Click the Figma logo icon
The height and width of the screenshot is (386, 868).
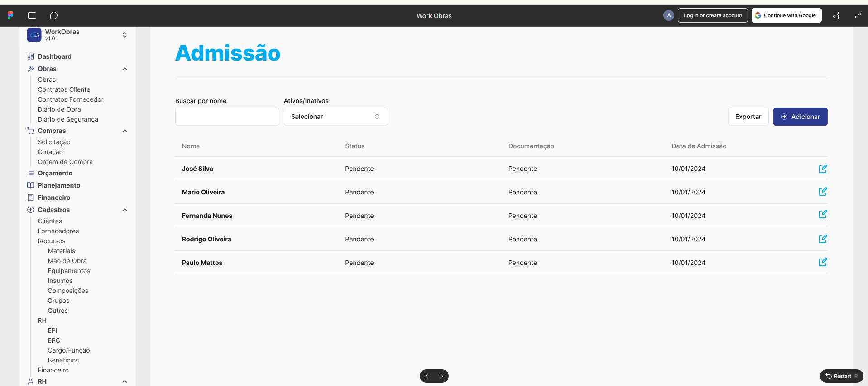click(x=10, y=15)
